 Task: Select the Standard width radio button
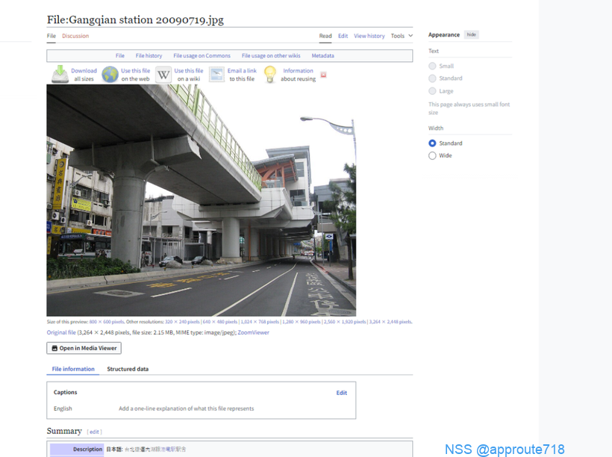point(432,143)
